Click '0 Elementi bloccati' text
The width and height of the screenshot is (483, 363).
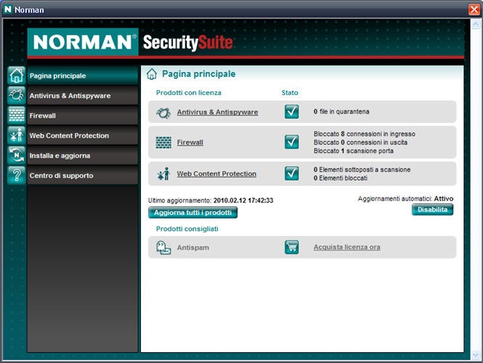(x=341, y=178)
